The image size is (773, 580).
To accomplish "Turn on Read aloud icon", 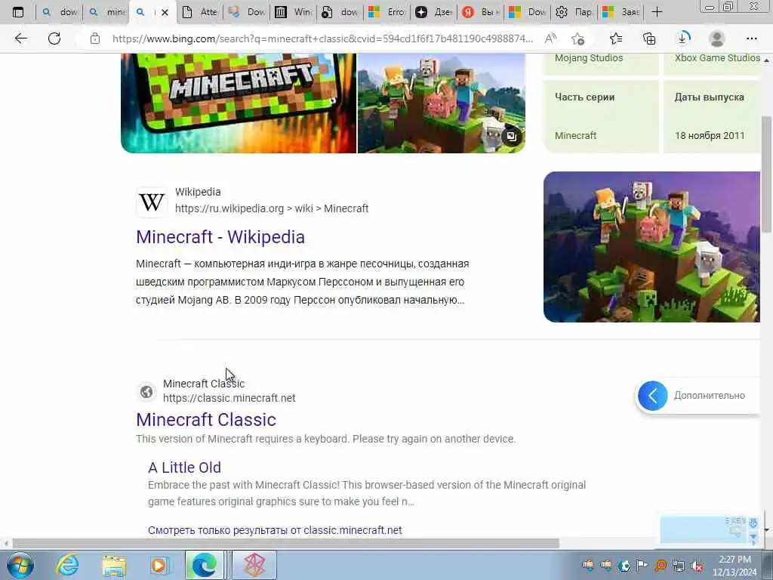I will [550, 39].
